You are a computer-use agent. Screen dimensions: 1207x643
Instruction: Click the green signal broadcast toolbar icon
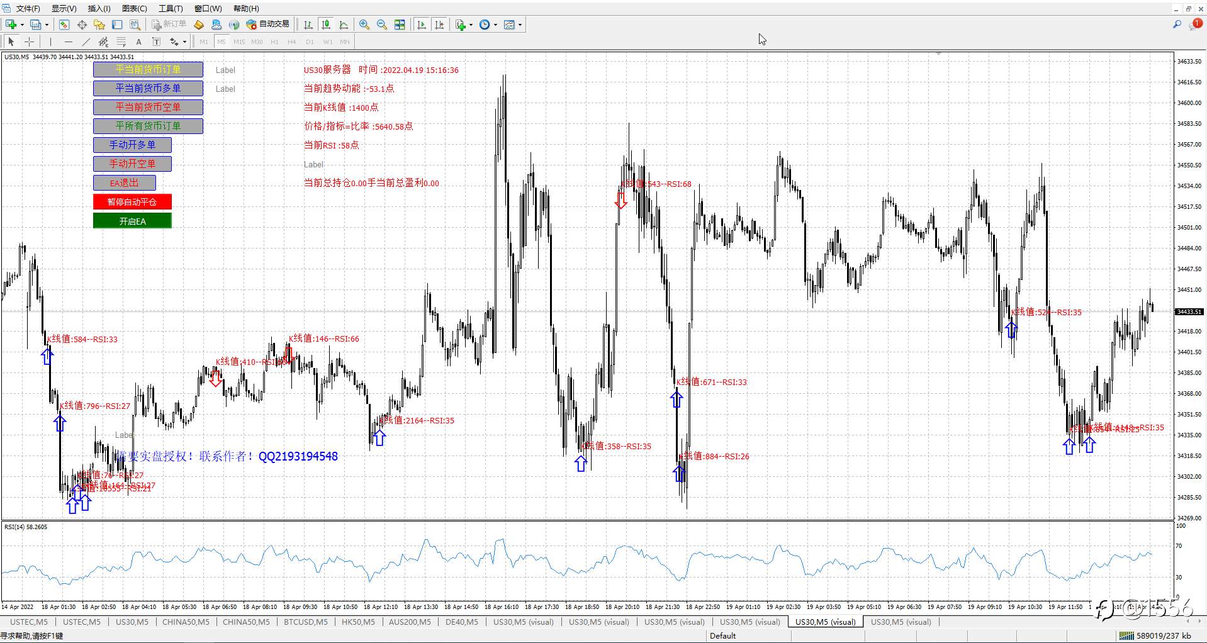234,25
